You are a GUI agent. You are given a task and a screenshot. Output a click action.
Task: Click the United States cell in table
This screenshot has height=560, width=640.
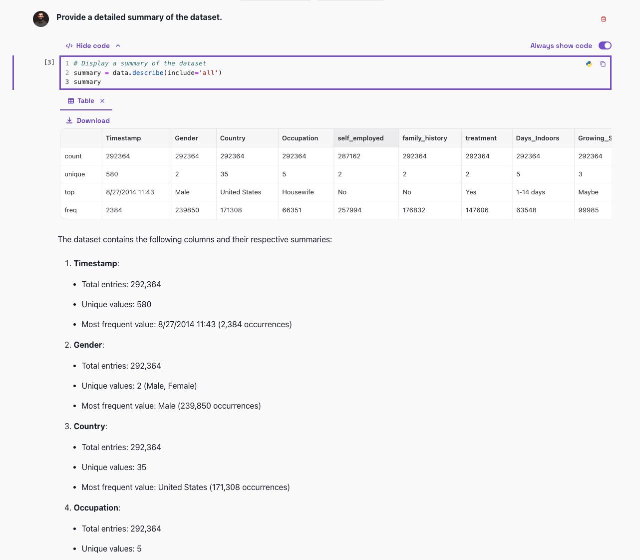(x=241, y=192)
